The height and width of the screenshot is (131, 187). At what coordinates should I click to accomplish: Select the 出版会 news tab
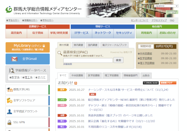pyautogui.click(x=146, y=75)
